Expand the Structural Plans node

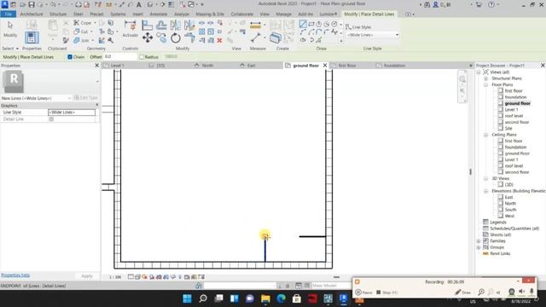tap(485, 78)
